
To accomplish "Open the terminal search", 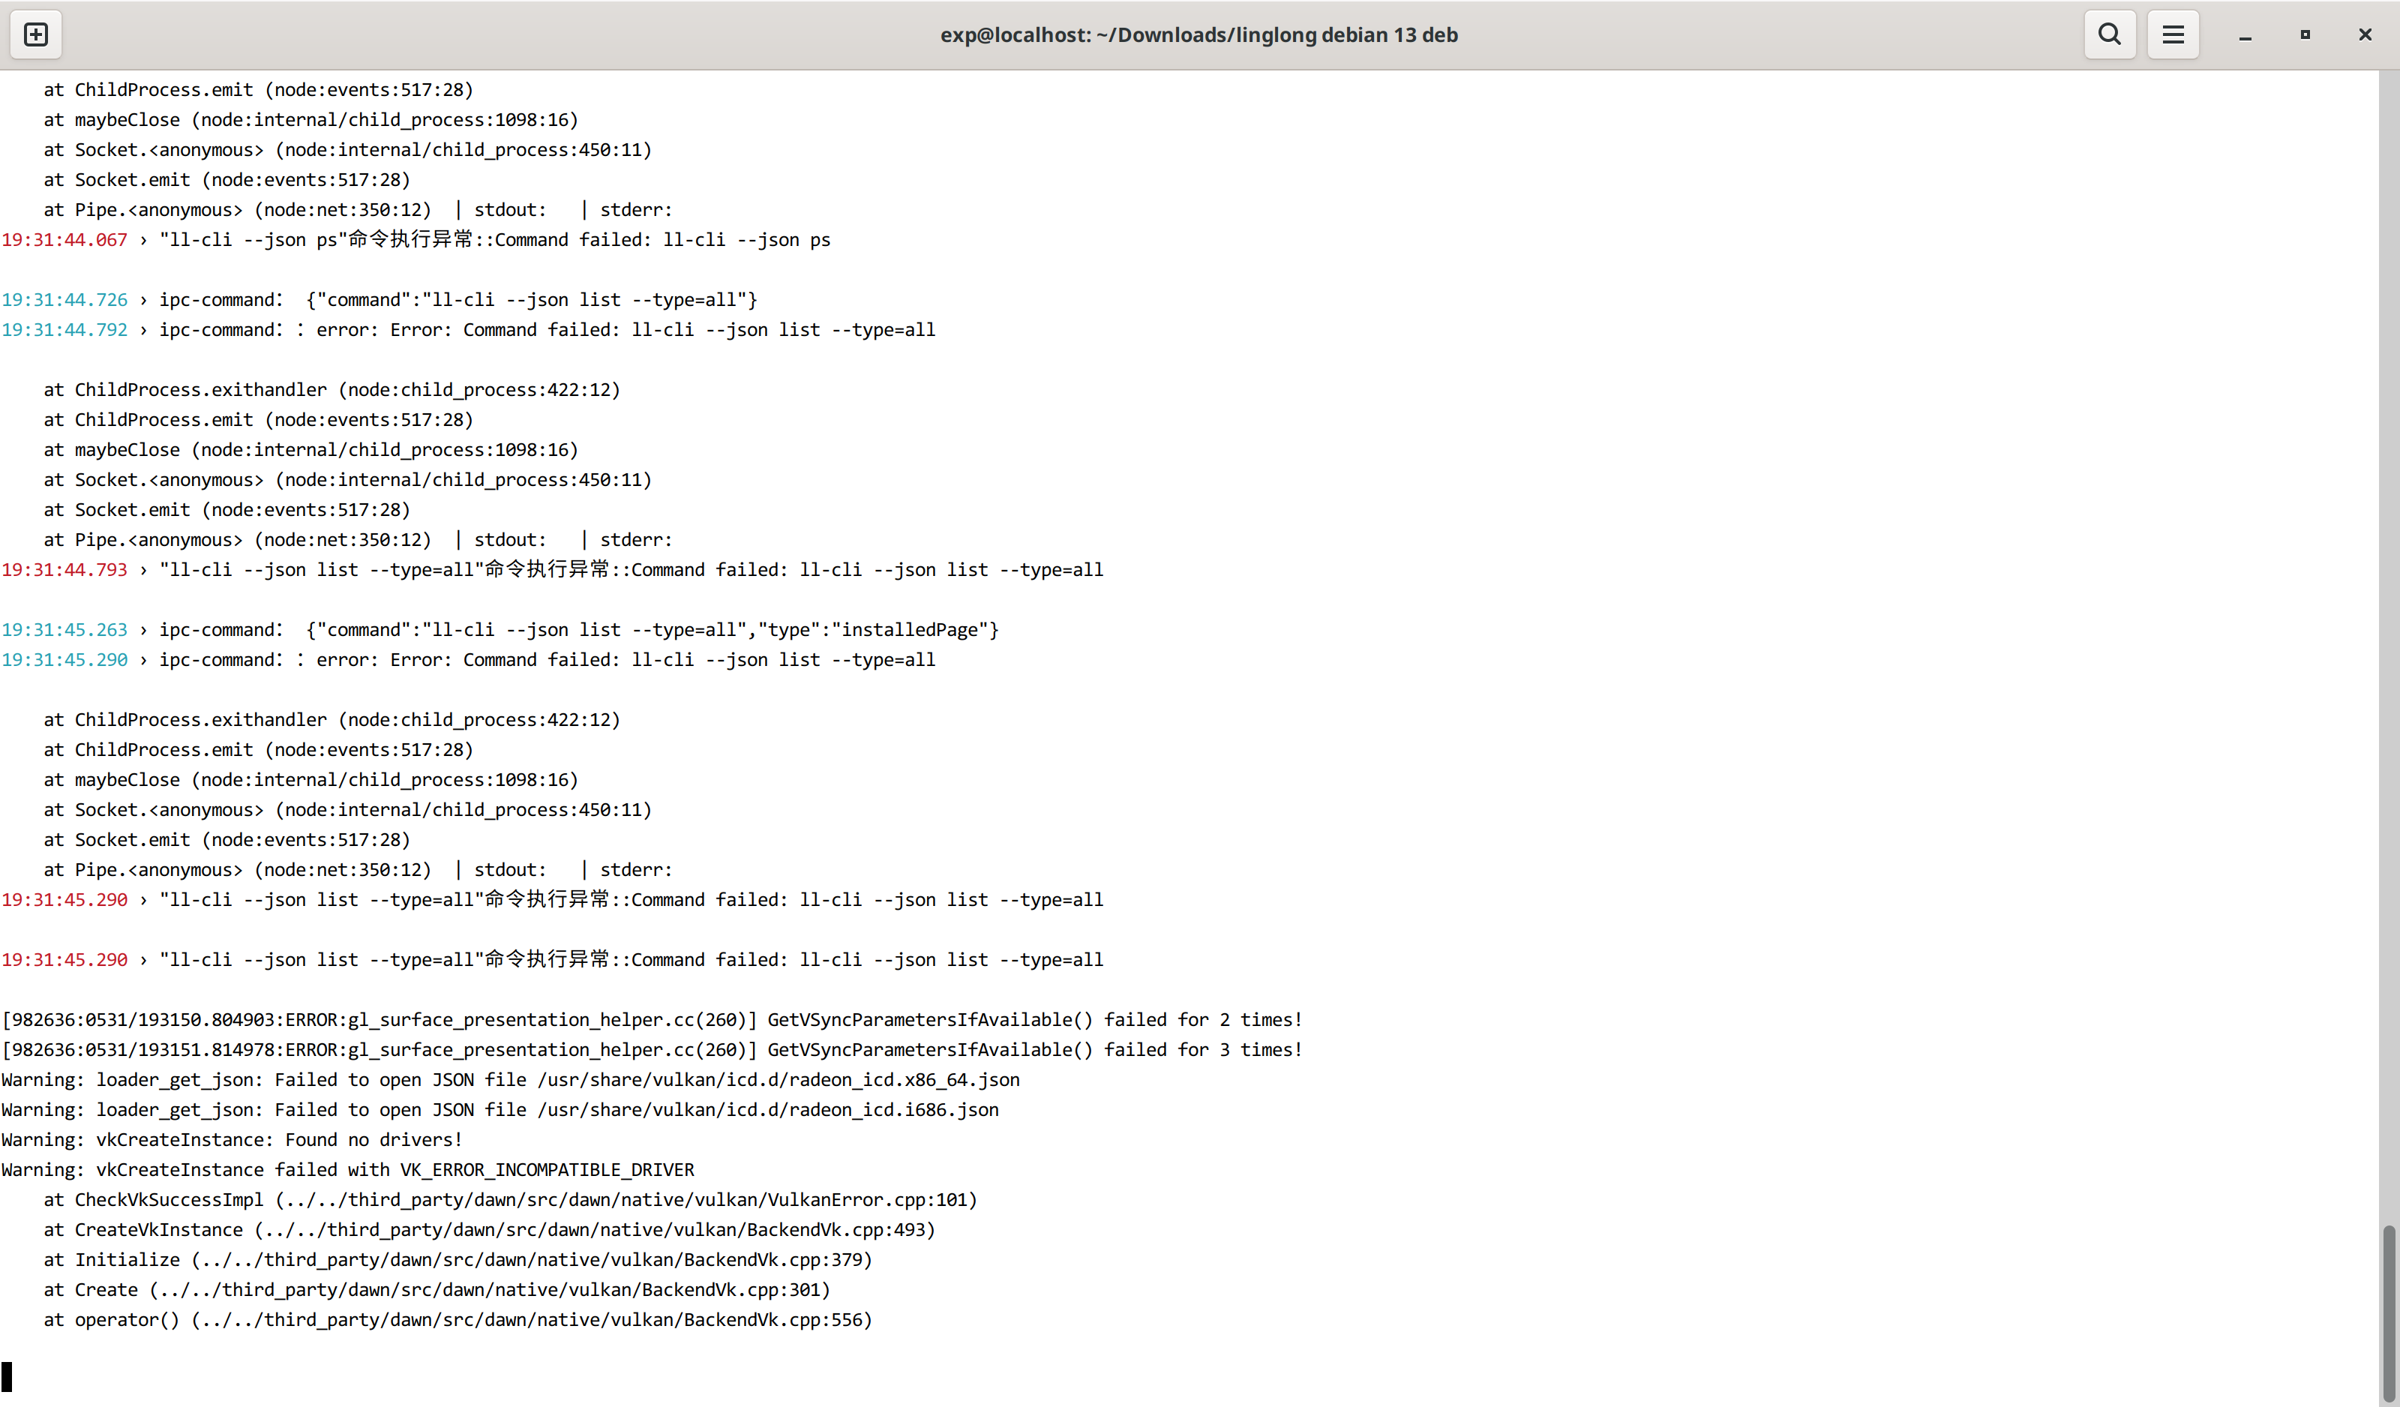I will click(x=2110, y=34).
